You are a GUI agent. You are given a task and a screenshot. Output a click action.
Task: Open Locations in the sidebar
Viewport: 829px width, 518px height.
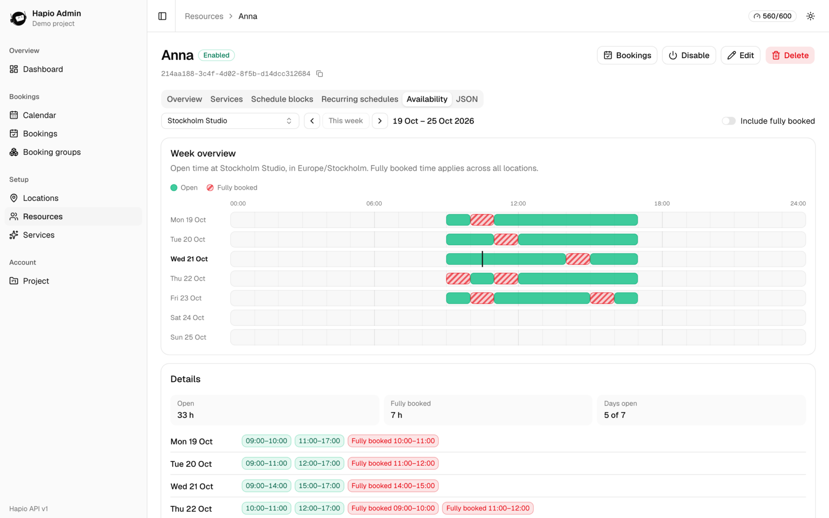pos(73,198)
